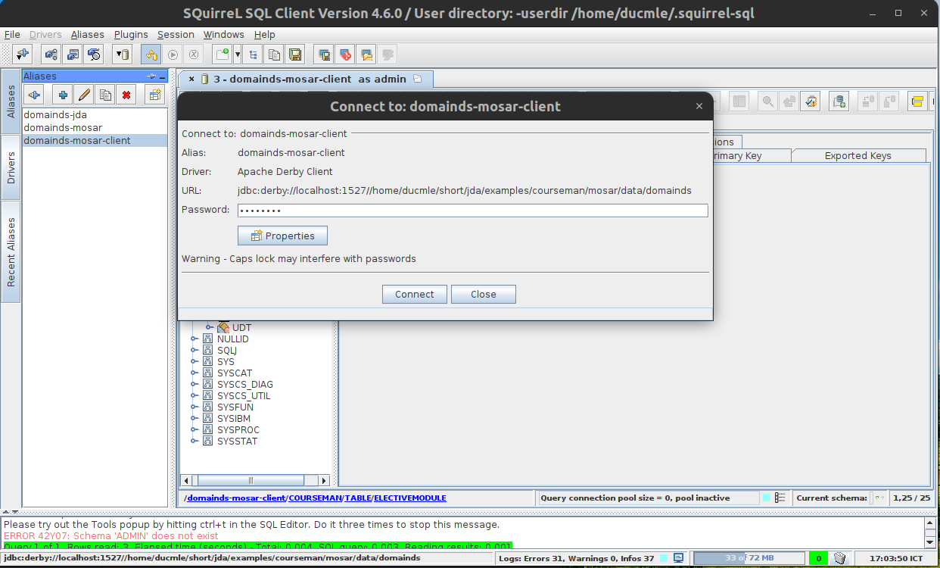Select the Drivers vertical side tab

click(x=11, y=167)
